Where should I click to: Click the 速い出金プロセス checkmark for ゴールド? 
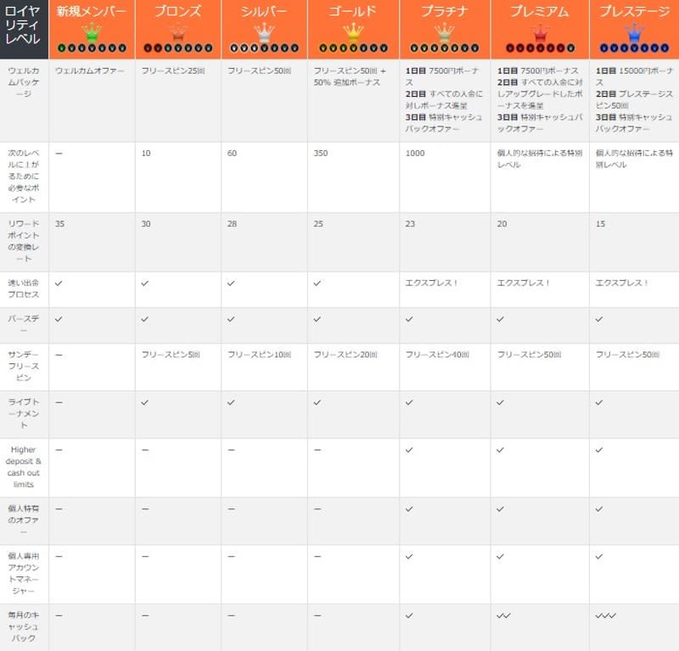[x=317, y=283]
